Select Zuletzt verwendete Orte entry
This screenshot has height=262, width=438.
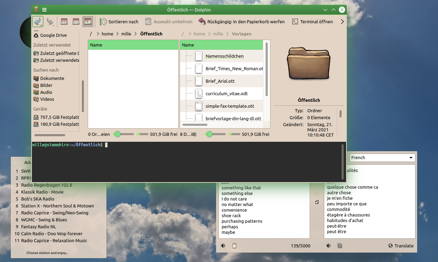coord(56,60)
